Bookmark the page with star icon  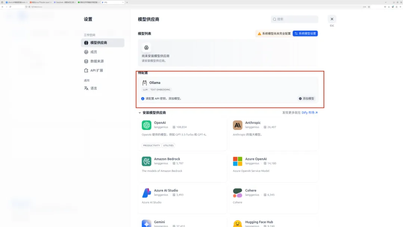coord(369,7)
